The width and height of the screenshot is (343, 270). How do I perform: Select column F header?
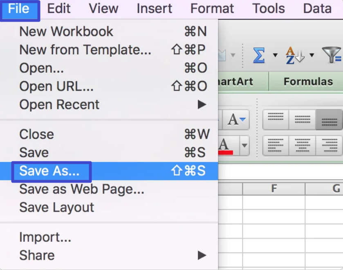tap(274, 188)
